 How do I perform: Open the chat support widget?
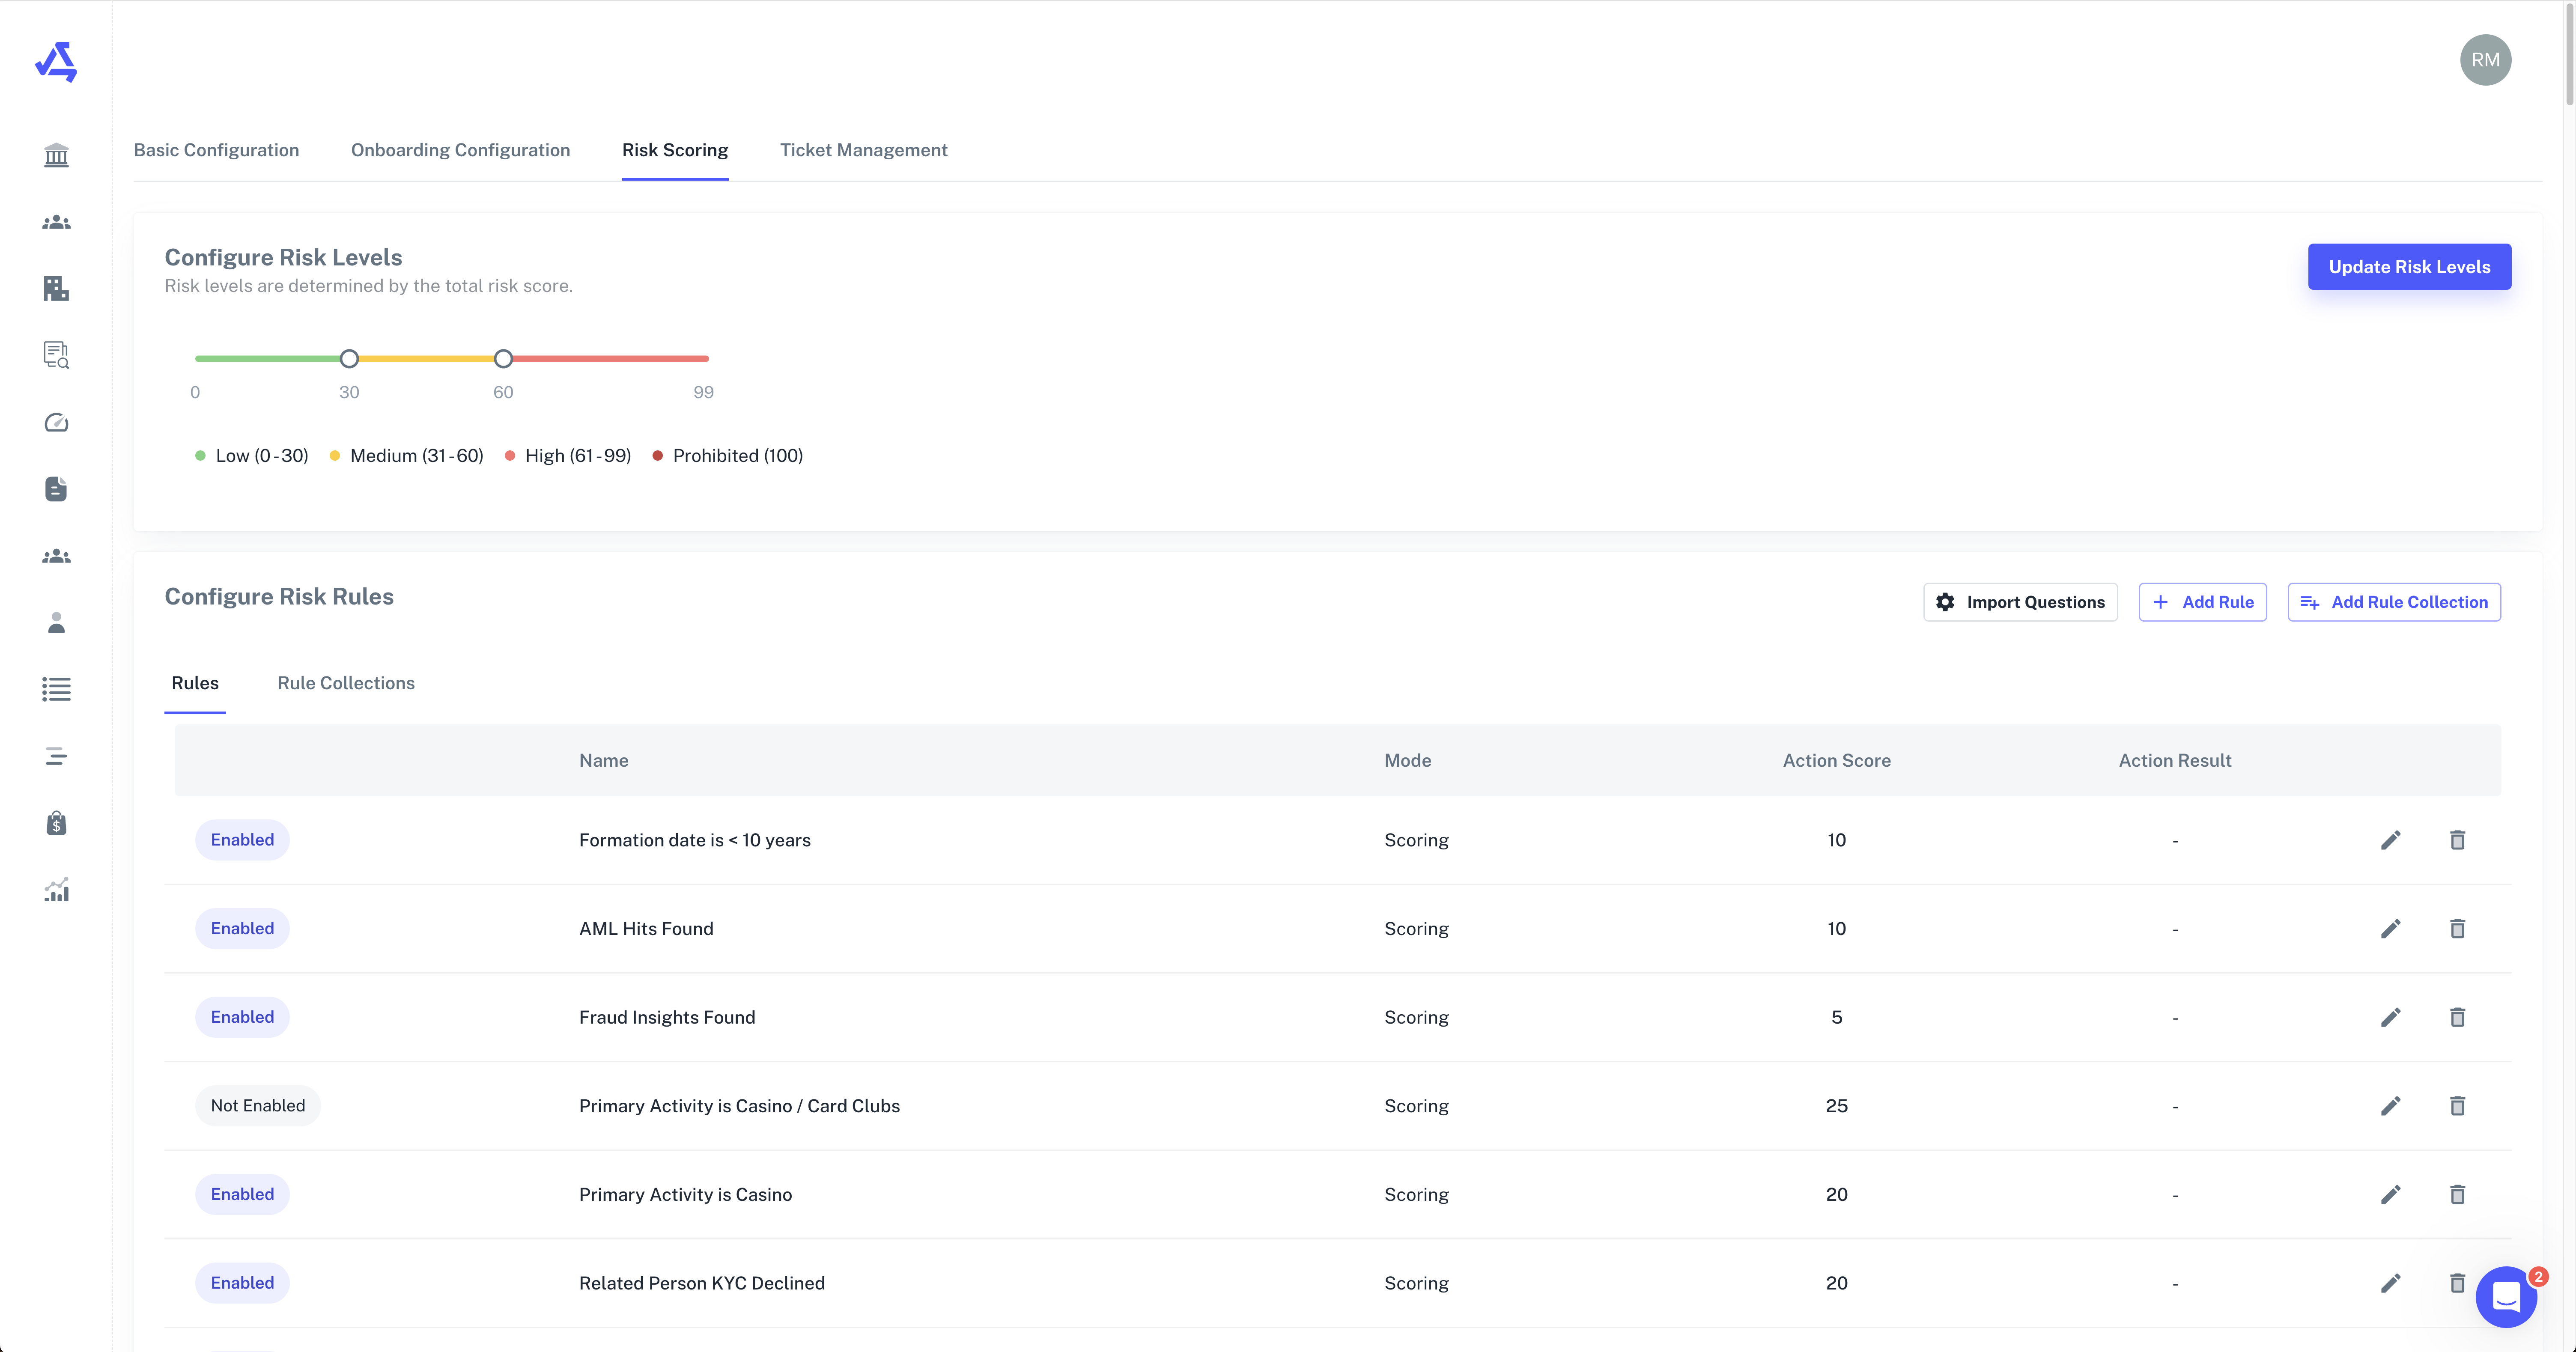(2506, 1297)
